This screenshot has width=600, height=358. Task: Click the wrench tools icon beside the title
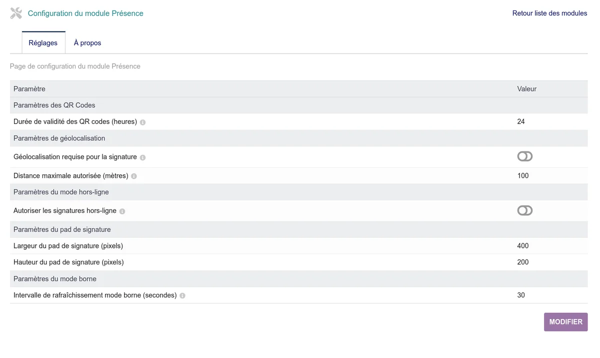(16, 14)
